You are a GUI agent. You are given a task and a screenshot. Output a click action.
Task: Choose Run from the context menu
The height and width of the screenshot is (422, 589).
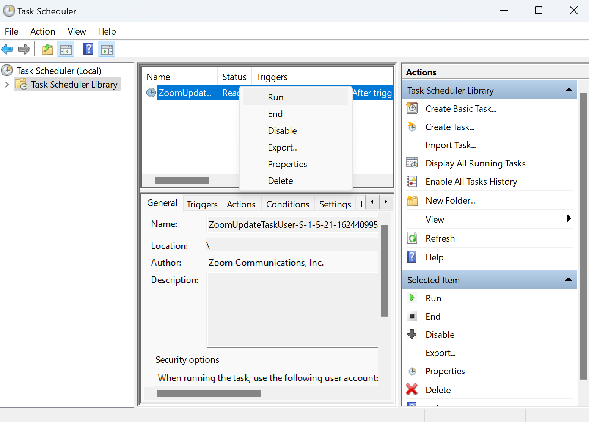coord(296,97)
